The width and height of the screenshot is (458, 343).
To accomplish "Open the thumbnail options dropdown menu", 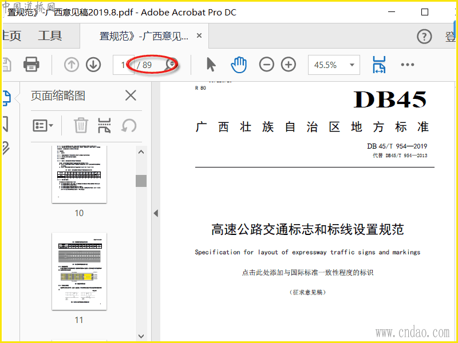I will pyautogui.click(x=42, y=126).
